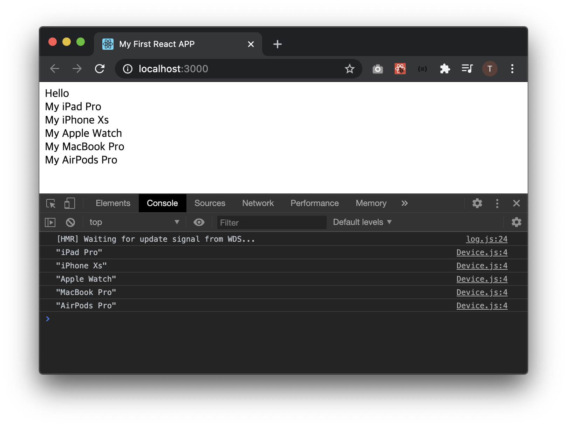Switch to the Network panel
This screenshot has width=567, height=426.
(258, 203)
